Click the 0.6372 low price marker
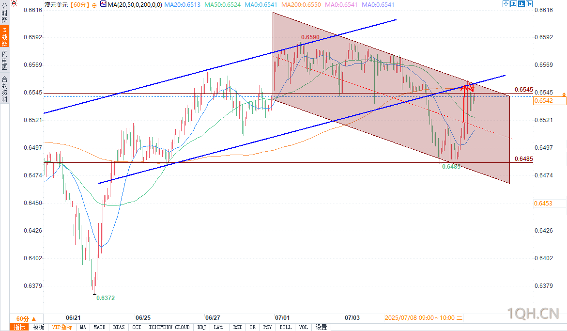This screenshot has height=331, width=567. [106, 298]
